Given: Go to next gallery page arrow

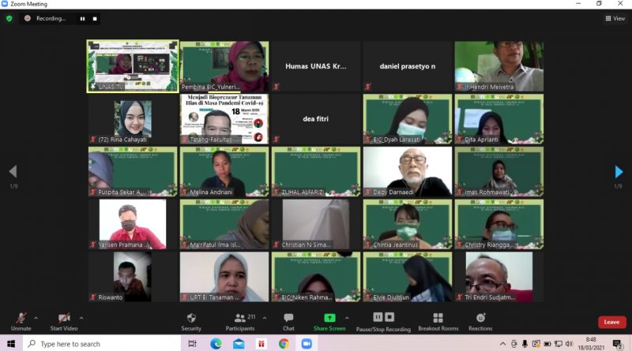Looking at the screenshot, I should point(619,172).
